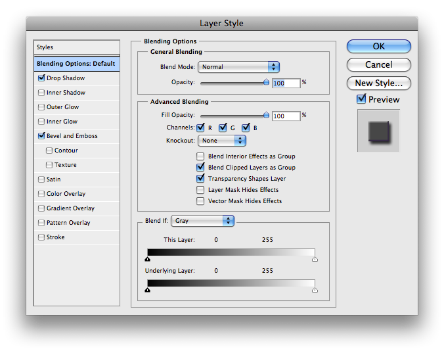Enable the Contour checkbox

49,151
